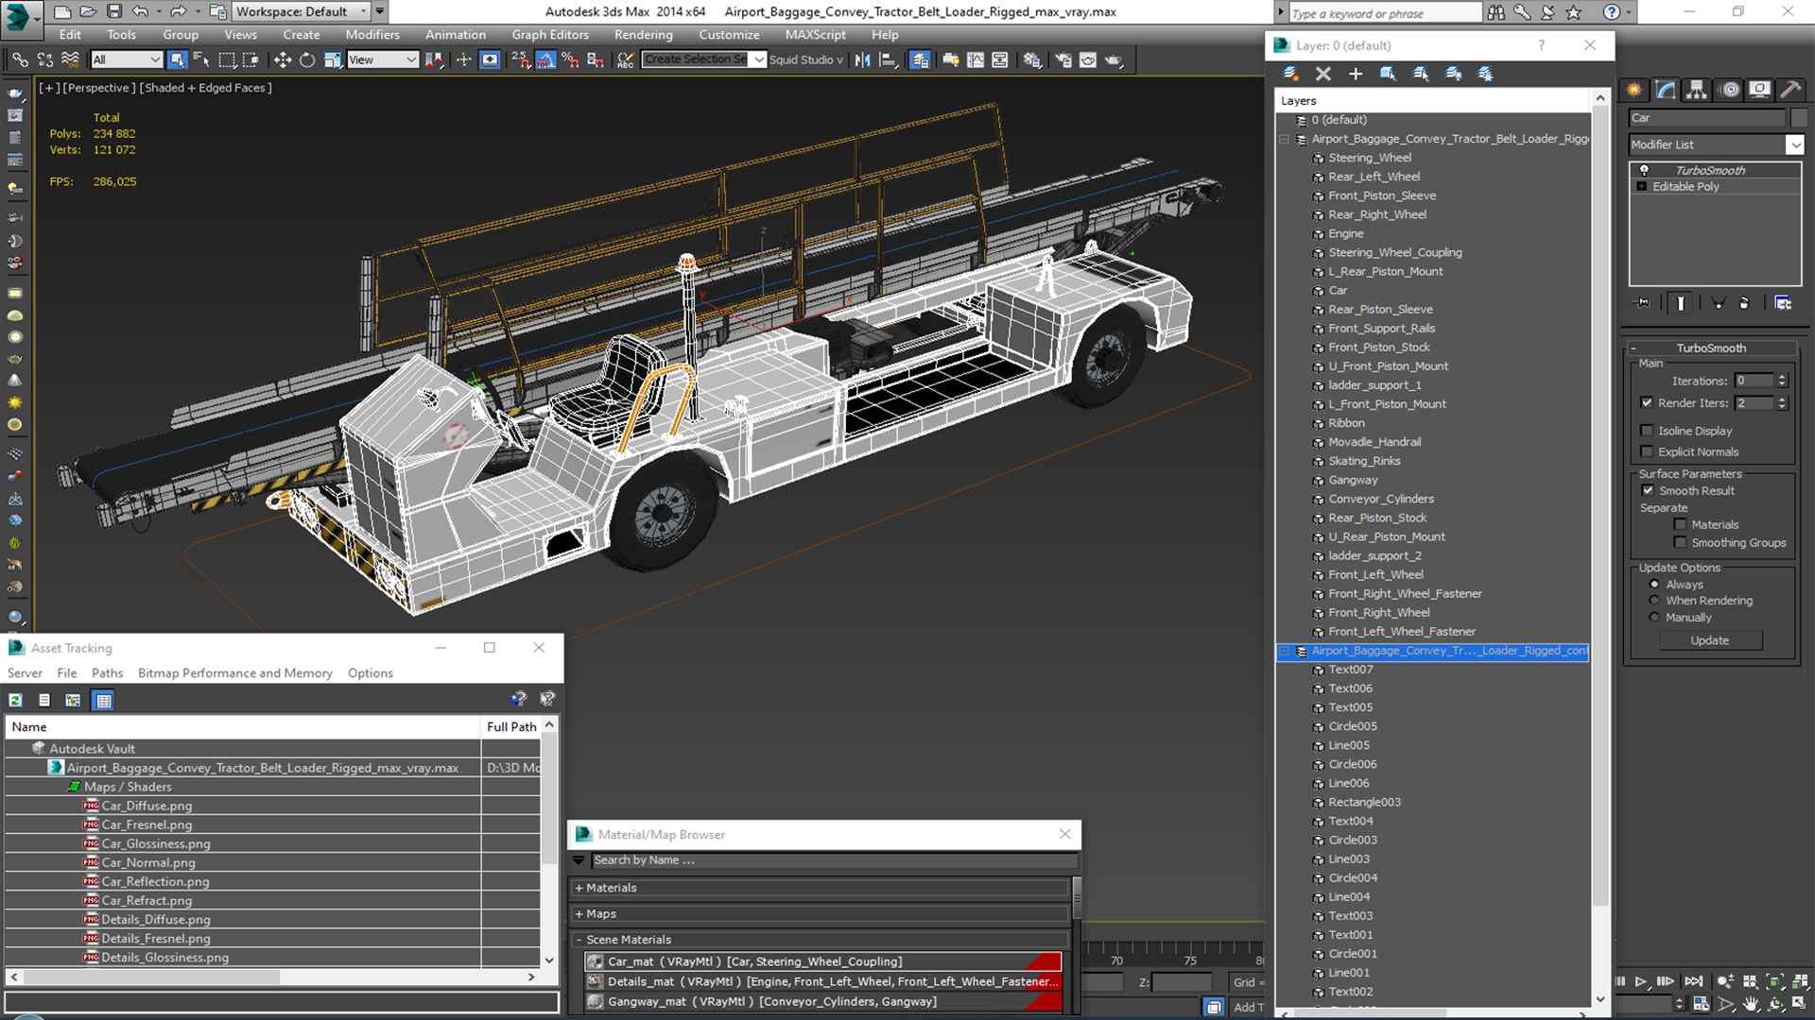Click the Mirror tool icon

tap(862, 59)
